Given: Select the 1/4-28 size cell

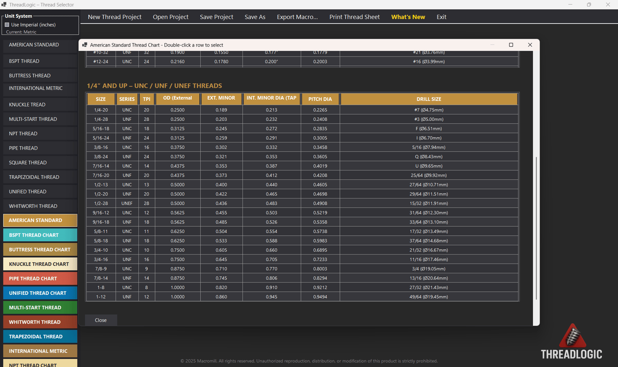Looking at the screenshot, I should (x=101, y=119).
